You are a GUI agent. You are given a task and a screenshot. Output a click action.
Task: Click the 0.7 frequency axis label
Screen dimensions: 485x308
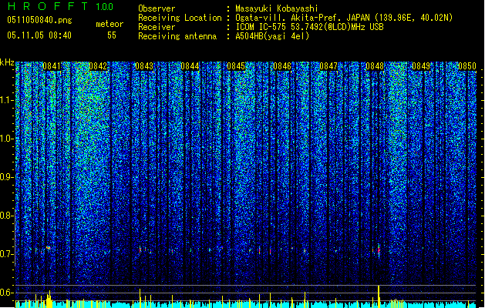click(7, 254)
